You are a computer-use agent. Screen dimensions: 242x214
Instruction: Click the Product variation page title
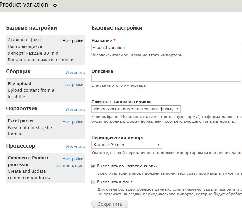tap(24, 5)
